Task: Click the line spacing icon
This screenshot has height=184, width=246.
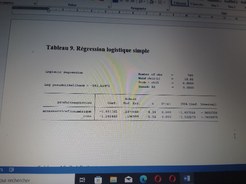Action: click(x=141, y=1)
